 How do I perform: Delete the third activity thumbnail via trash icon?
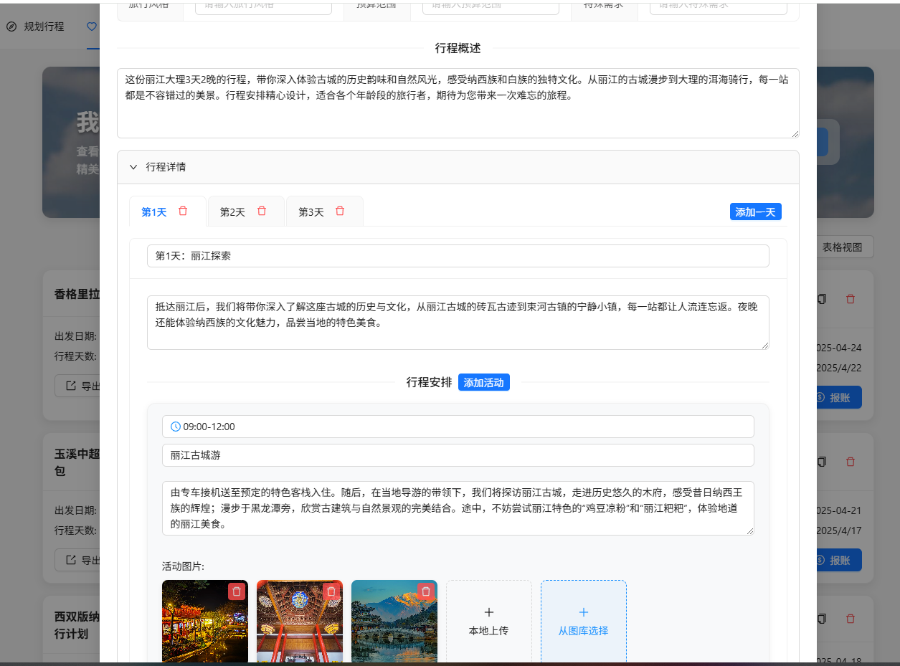tap(425, 591)
